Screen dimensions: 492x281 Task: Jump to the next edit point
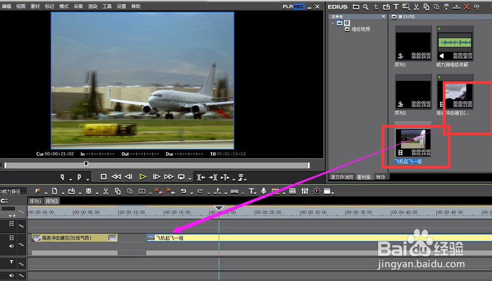point(213,177)
